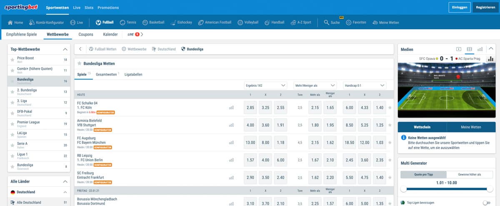Open Favoriten in the sports bar

[x=356, y=23]
